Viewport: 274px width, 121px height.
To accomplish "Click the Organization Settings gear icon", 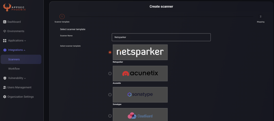I will [x=5, y=97].
